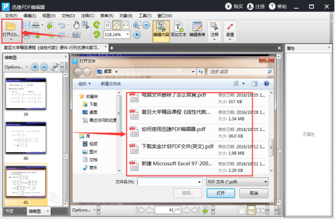335x219 pixels.
Task: Open the 窗口(W) menu
Action: coord(164,16)
